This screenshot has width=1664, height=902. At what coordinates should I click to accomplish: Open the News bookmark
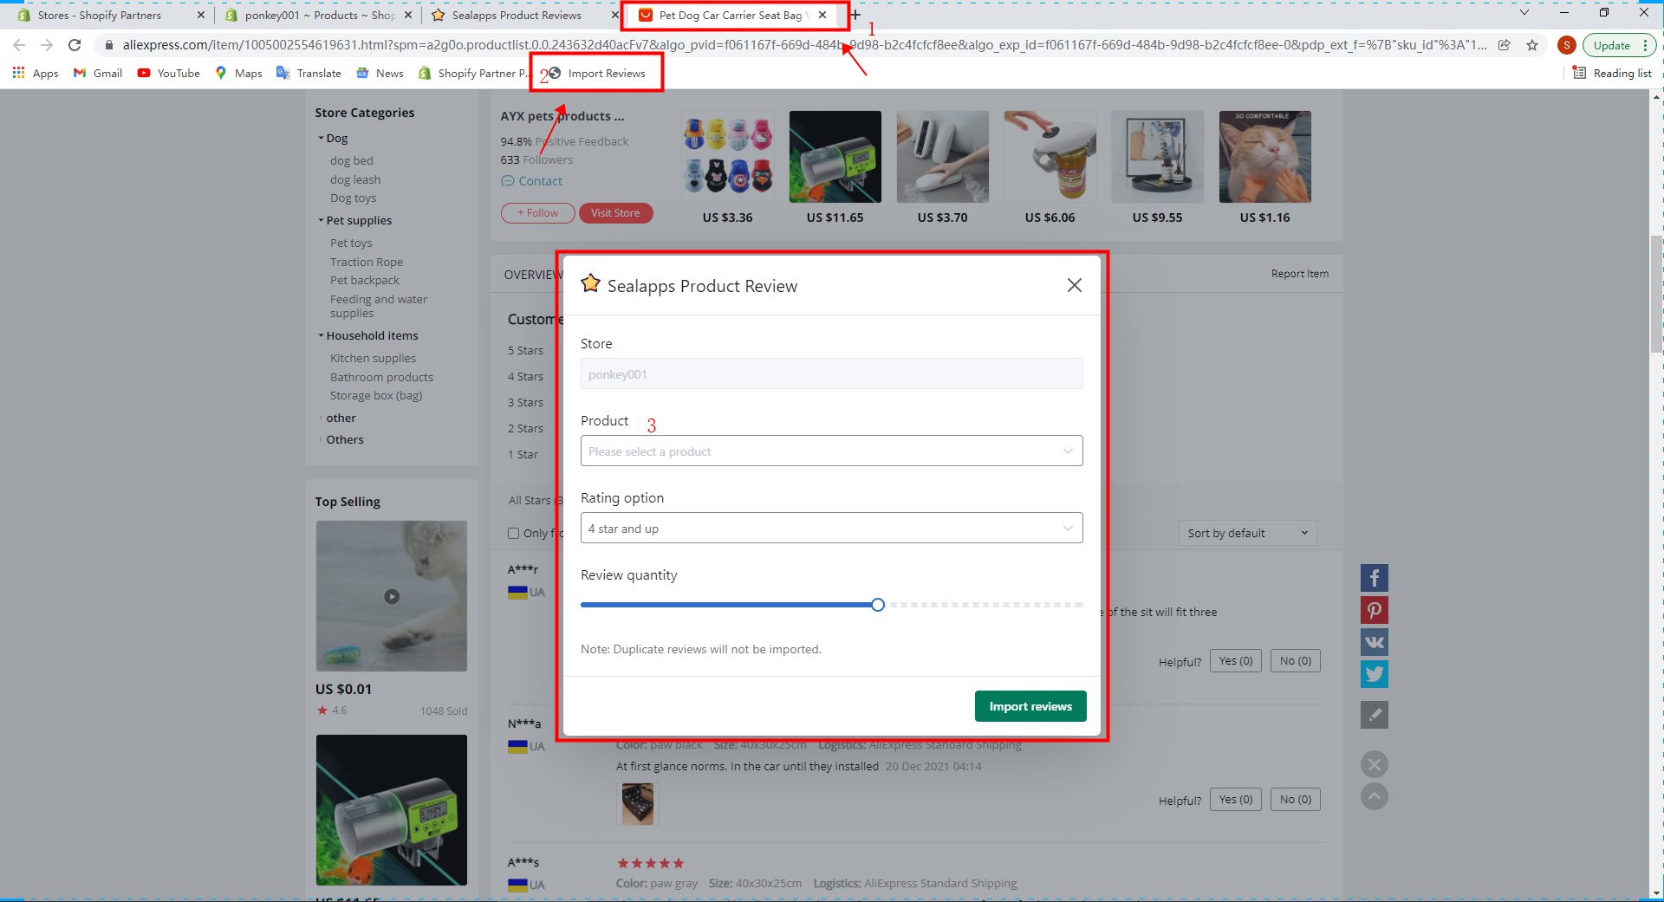[380, 74]
